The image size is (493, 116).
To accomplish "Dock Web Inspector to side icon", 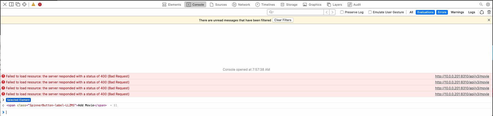I will point(11,4).
